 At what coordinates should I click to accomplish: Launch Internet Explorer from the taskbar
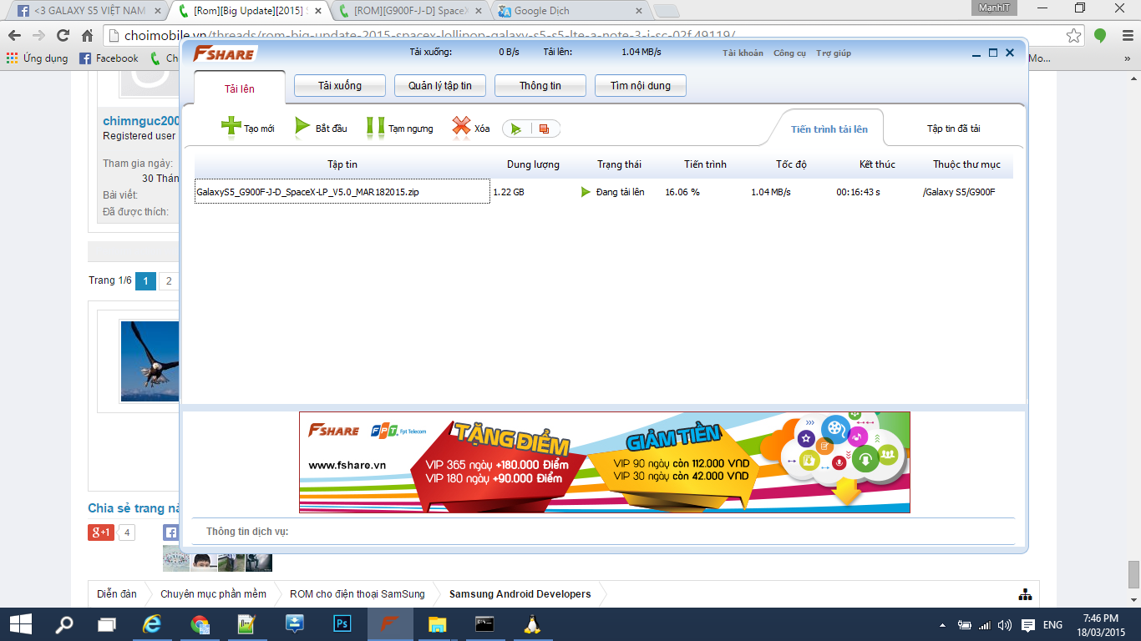coord(152,624)
